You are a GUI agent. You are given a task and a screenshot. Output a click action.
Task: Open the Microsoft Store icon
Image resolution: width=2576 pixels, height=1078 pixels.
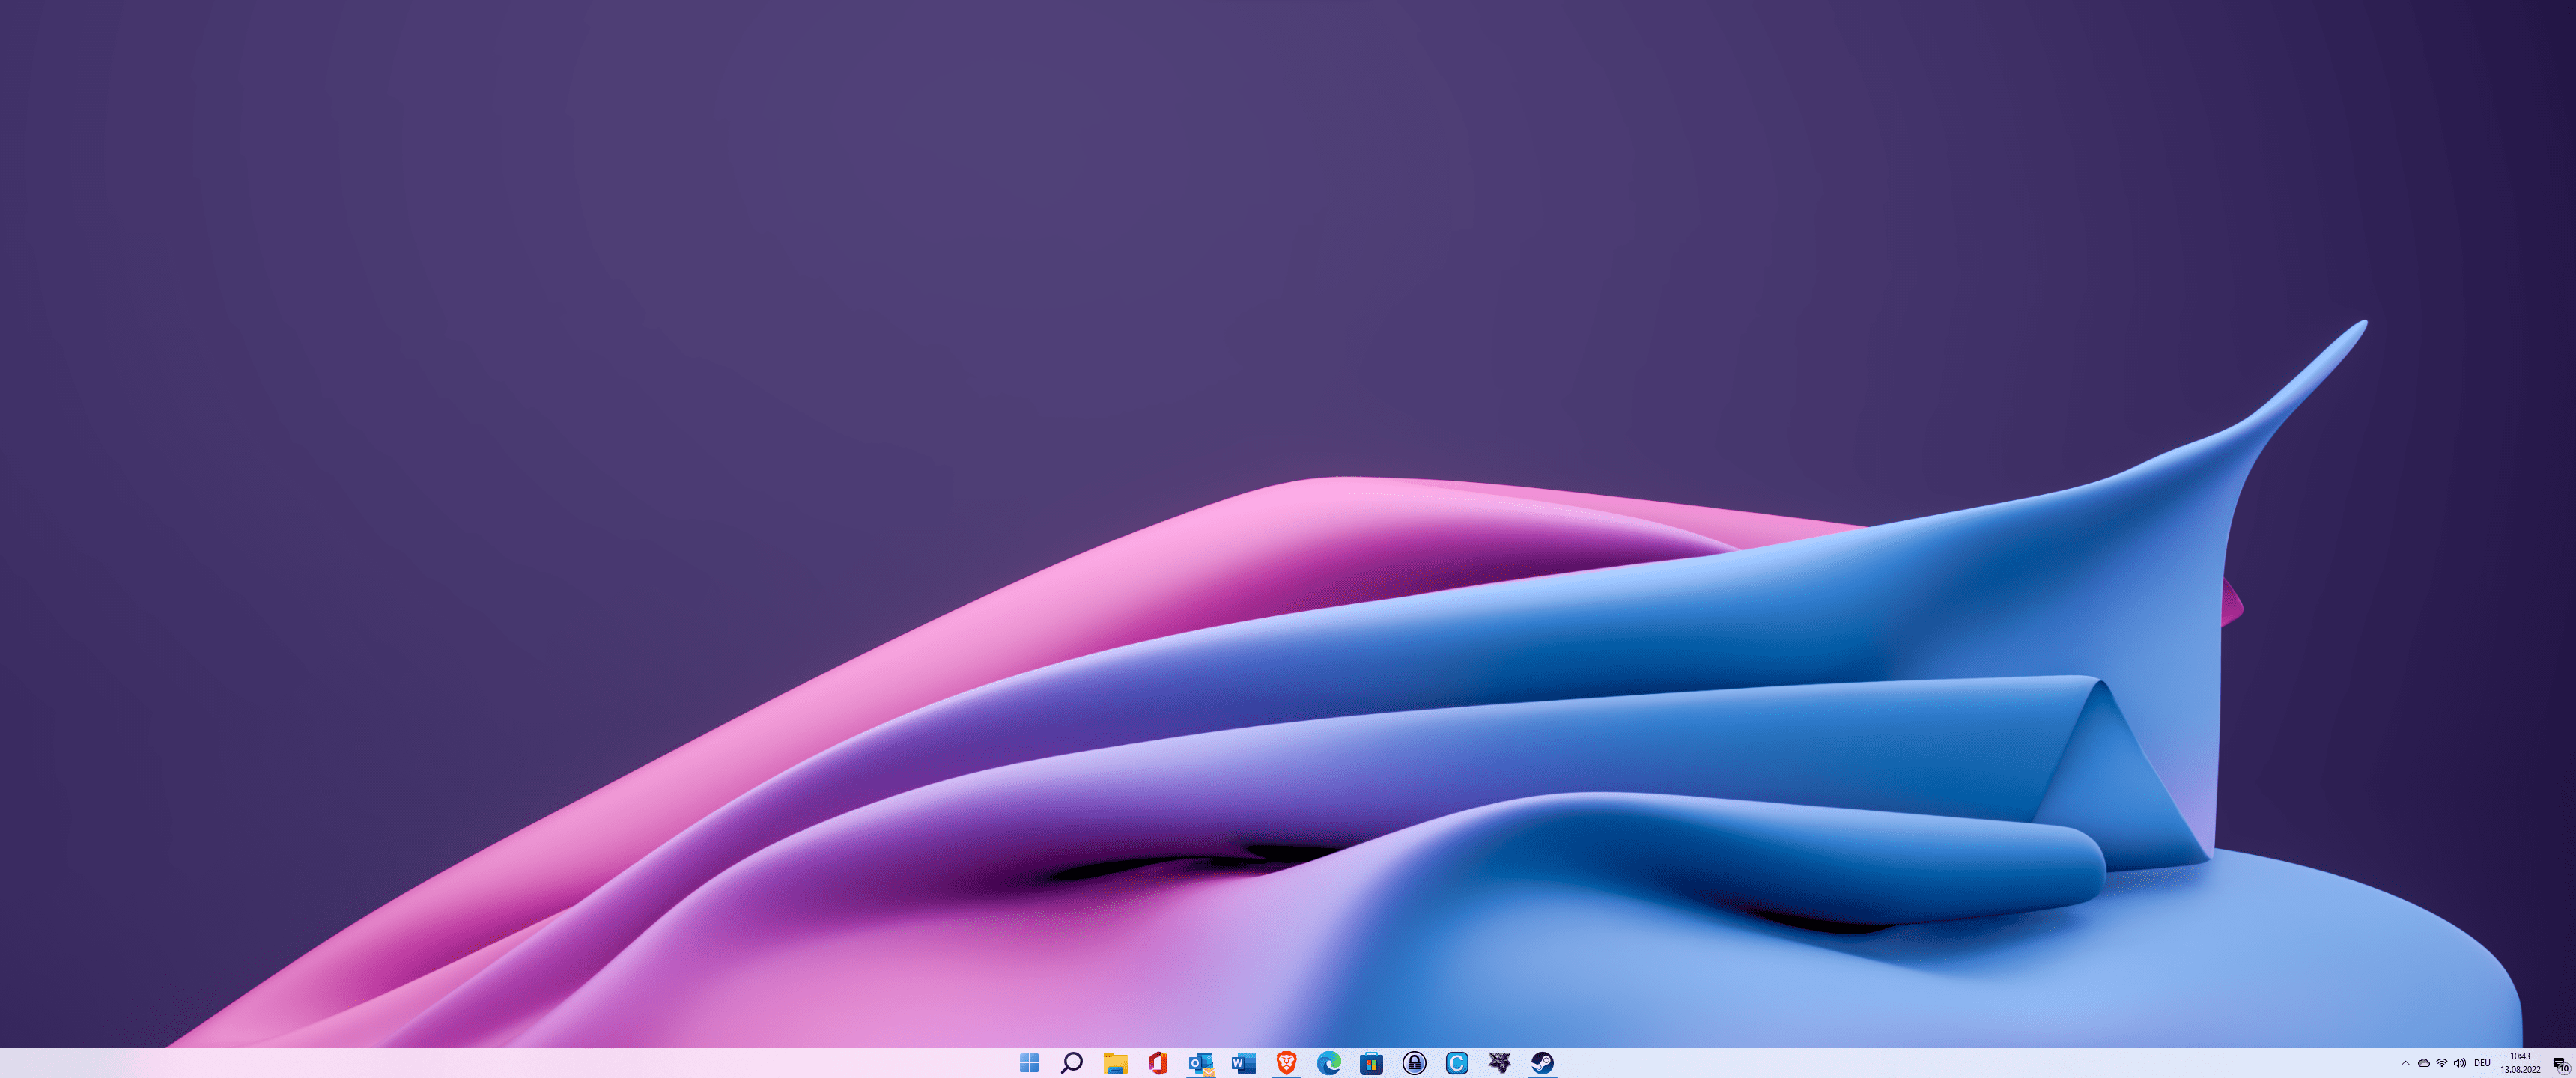click(x=1371, y=1062)
